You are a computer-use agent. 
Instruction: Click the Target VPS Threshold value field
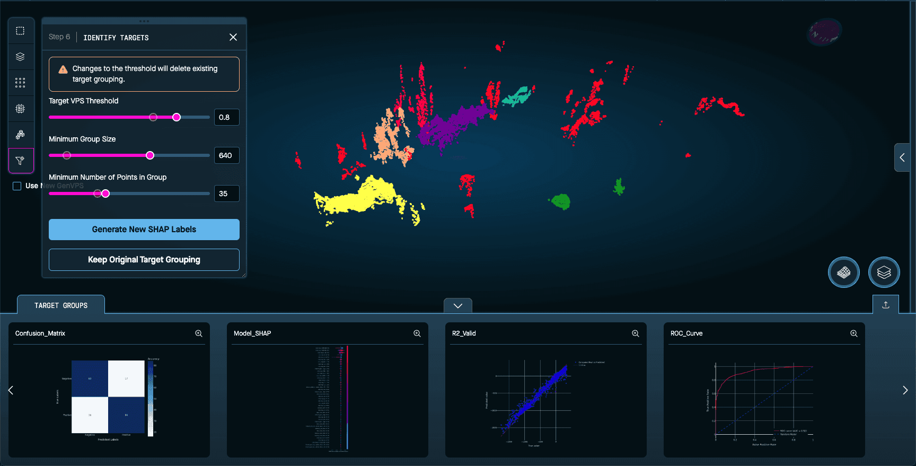(227, 117)
